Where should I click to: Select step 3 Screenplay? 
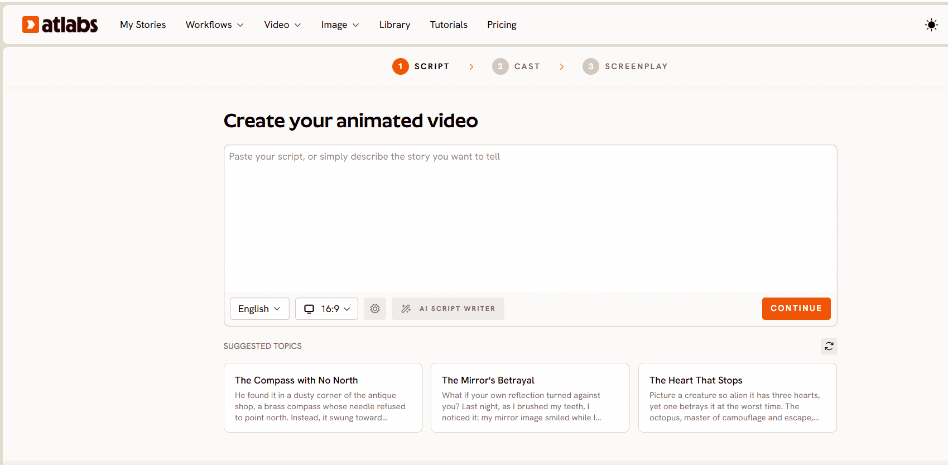click(625, 66)
